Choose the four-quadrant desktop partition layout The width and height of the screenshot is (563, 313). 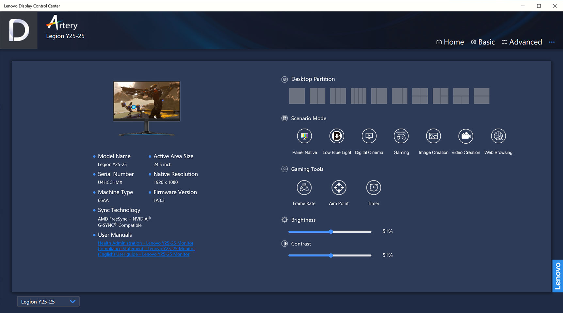(x=420, y=96)
